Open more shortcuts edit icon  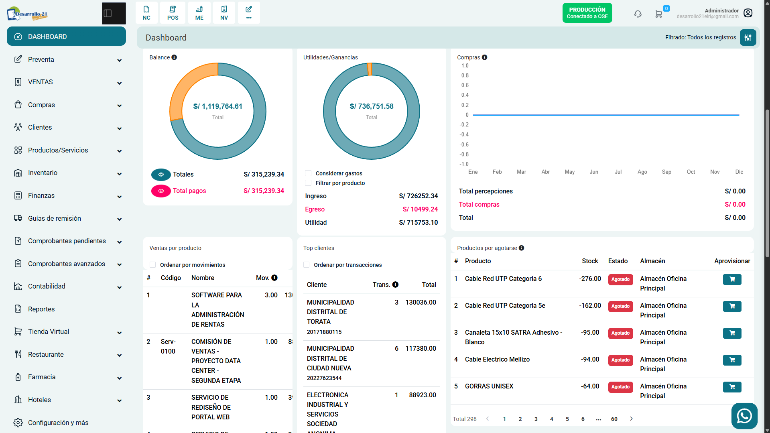(249, 13)
